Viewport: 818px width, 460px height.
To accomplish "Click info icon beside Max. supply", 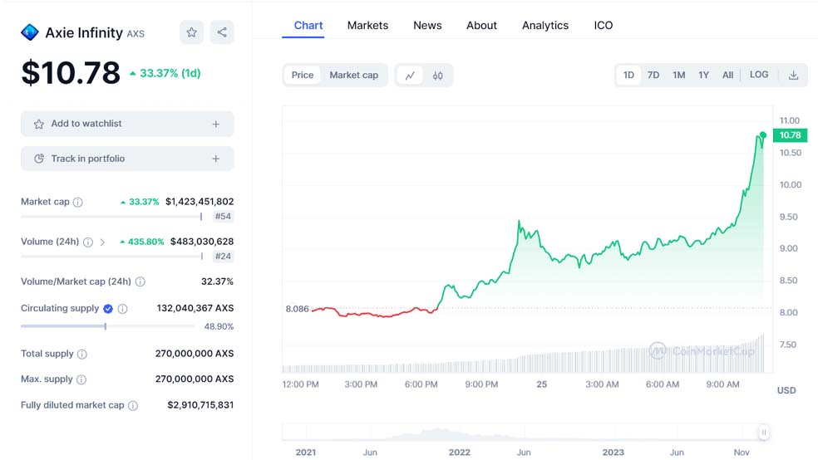I will [x=81, y=379].
